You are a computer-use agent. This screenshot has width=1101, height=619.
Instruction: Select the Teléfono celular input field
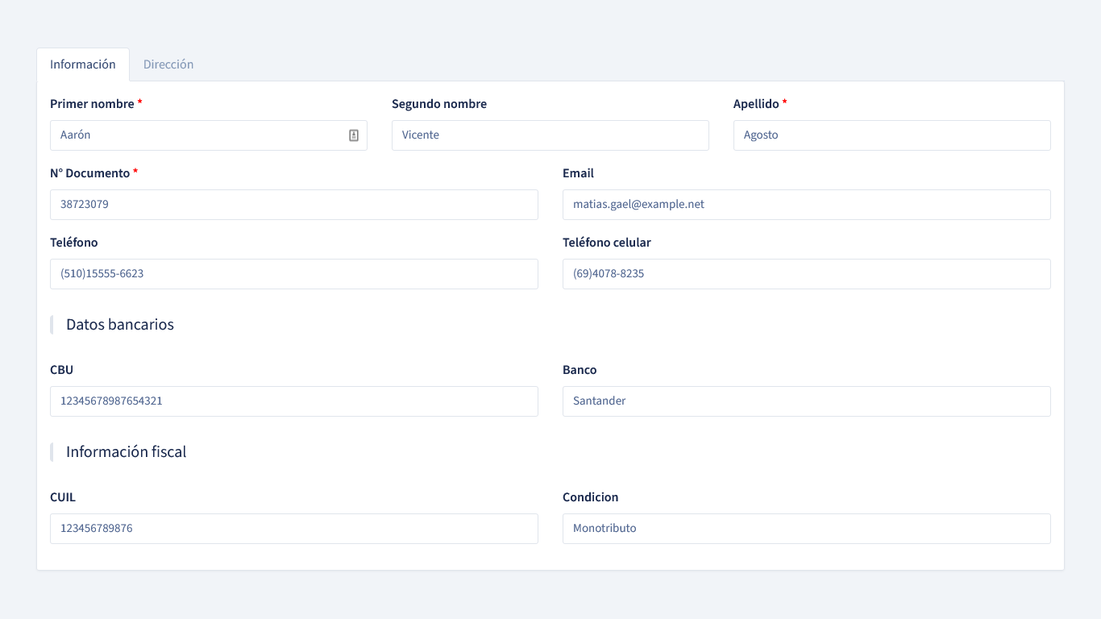pyautogui.click(x=806, y=274)
